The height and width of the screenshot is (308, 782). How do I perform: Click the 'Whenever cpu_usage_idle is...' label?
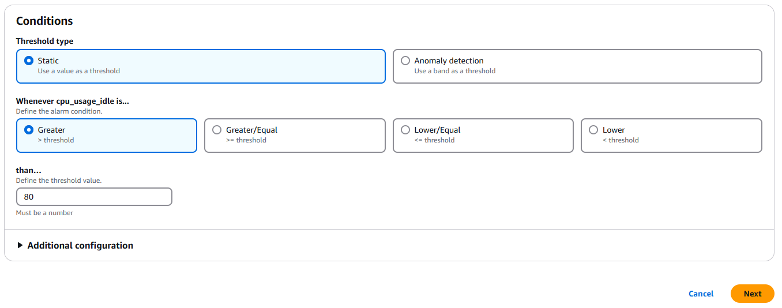click(72, 101)
